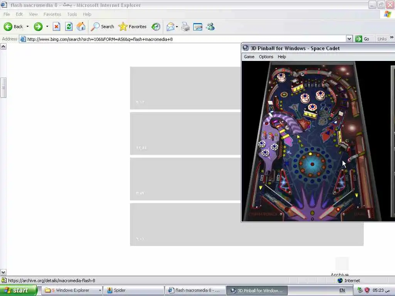Open the Forward history dropdown arrow
The image size is (395, 296).
pyautogui.click(x=47, y=27)
